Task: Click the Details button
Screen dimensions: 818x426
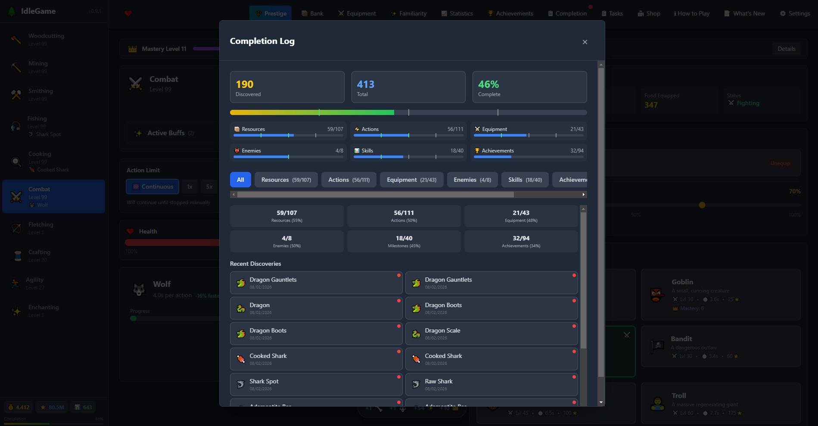Action: coord(787,49)
